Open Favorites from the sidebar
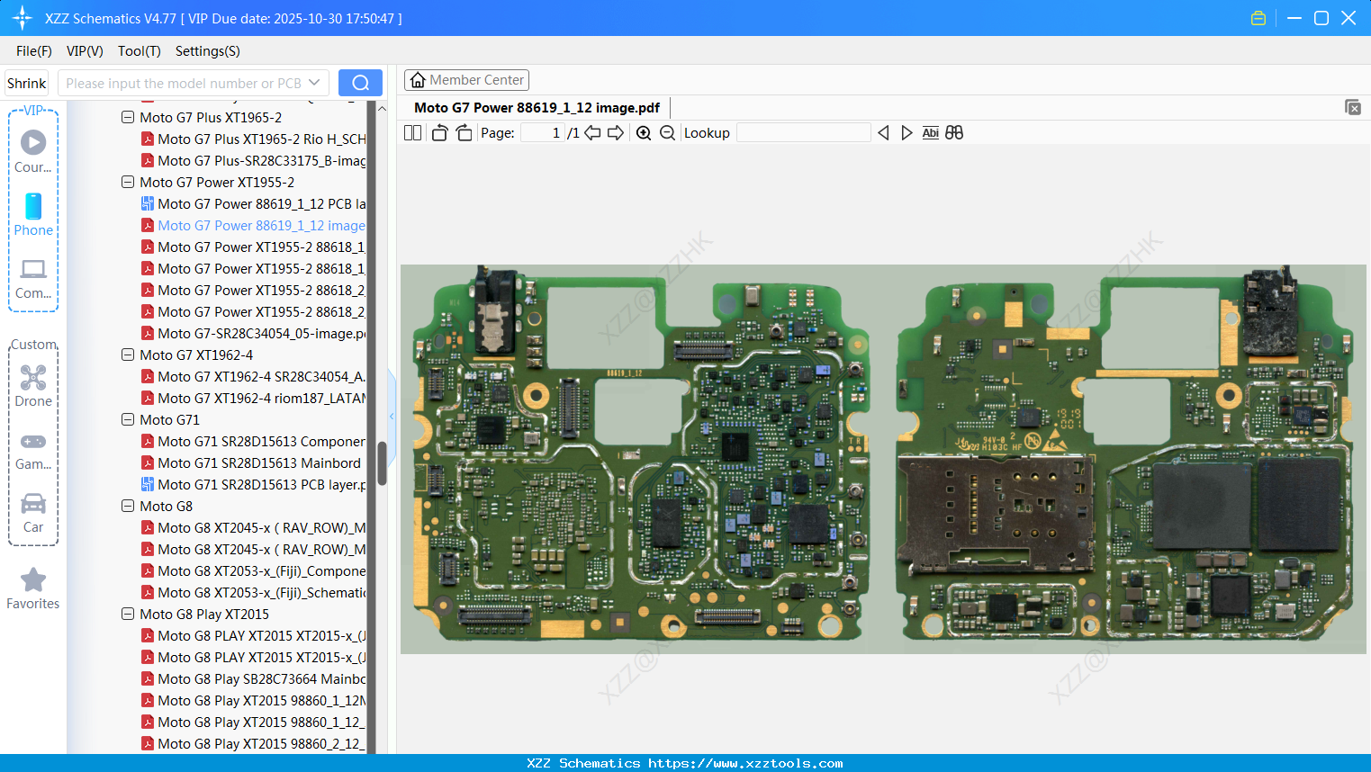The width and height of the screenshot is (1371, 772). (33, 588)
